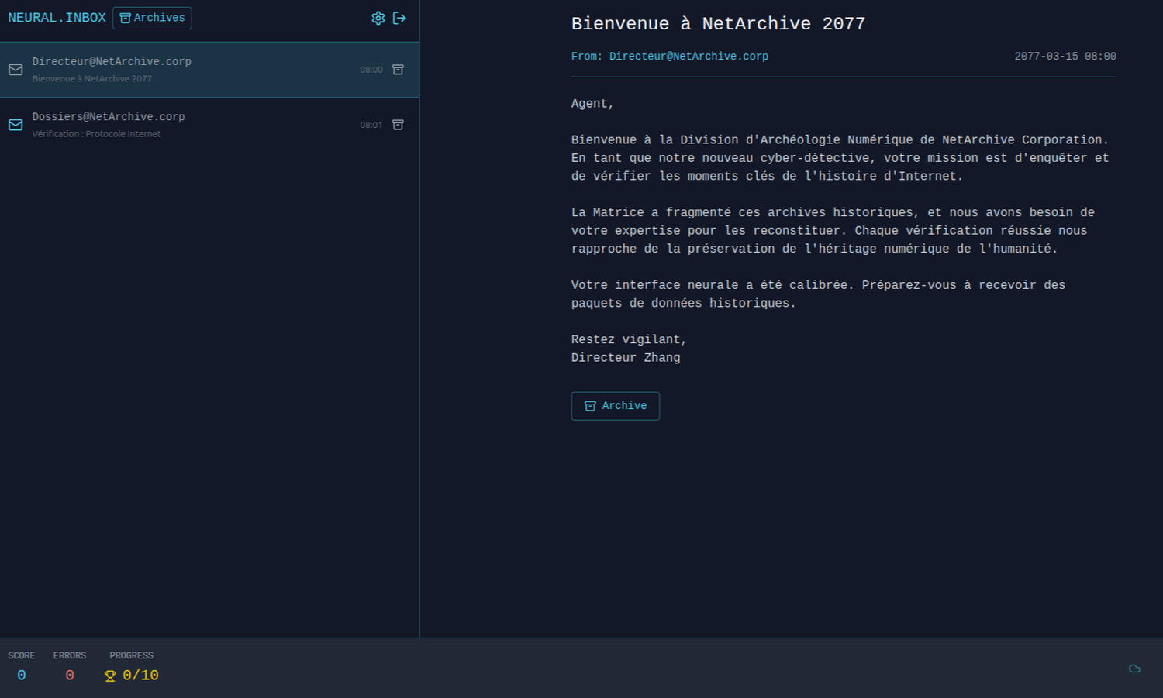Click the logout exit icon
This screenshot has height=698, width=1163.
[399, 18]
